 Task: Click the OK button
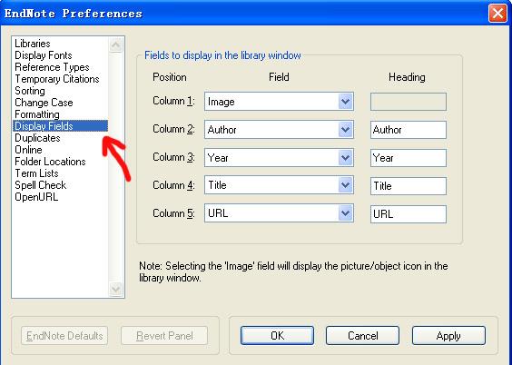[277, 335]
